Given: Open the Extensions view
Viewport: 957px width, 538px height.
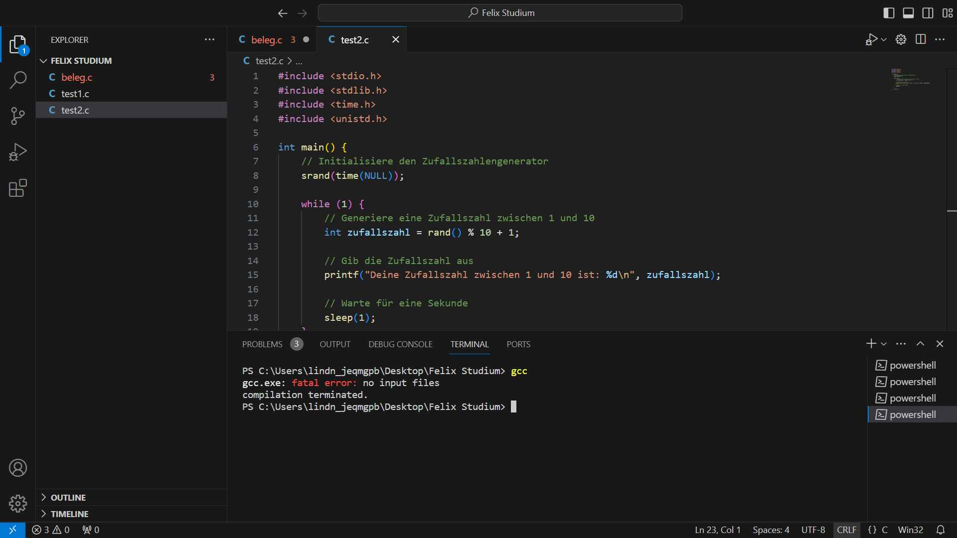Looking at the screenshot, I should click(x=18, y=188).
